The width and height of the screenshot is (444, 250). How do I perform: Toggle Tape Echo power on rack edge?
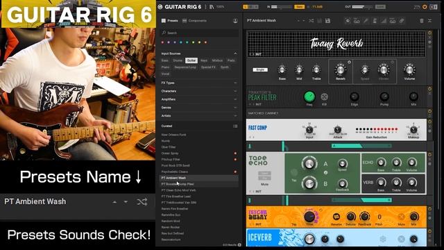[x=429, y=155]
